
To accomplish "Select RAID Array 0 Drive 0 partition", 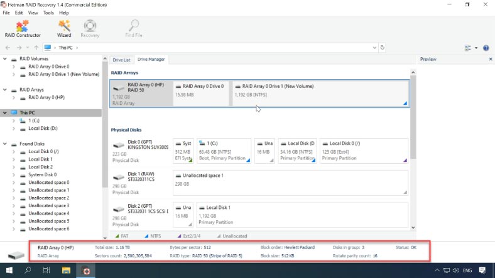I will pos(201,94).
